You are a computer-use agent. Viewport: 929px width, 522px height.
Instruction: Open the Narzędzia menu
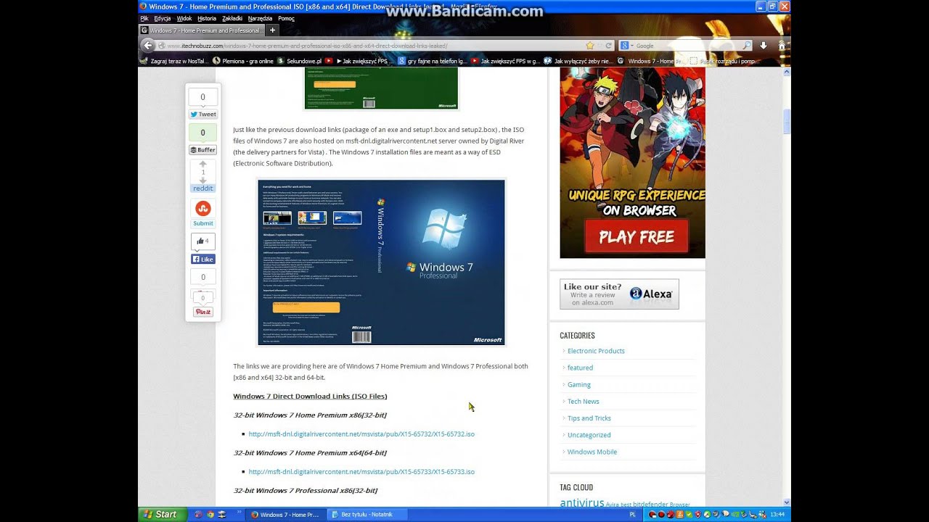(x=260, y=18)
